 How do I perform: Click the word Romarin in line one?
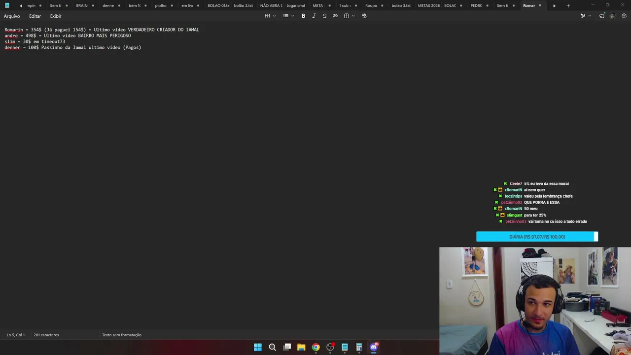pos(14,30)
